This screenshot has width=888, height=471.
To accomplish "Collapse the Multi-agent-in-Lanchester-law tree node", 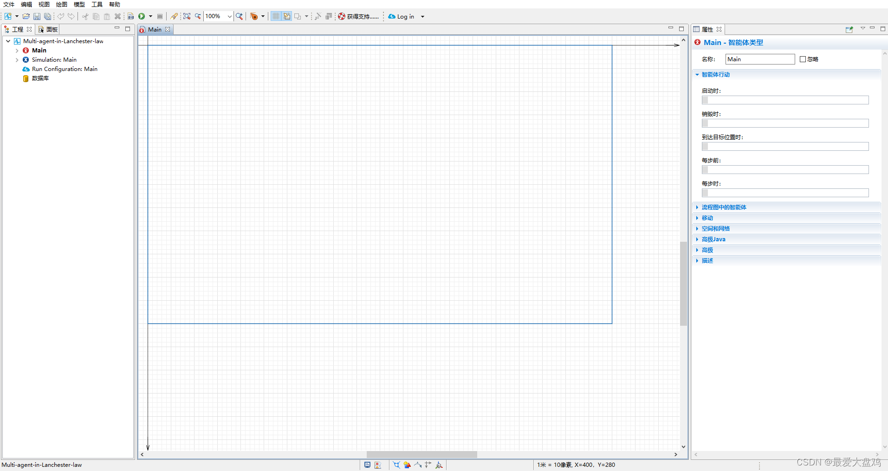I will coord(8,41).
